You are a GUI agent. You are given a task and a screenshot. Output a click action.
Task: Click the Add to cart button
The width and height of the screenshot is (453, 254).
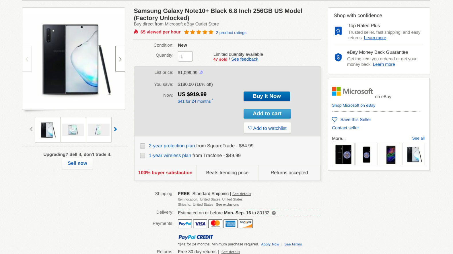click(x=267, y=114)
